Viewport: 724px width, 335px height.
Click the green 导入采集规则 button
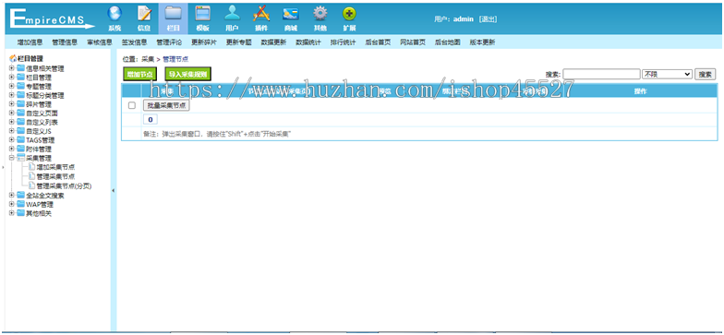click(188, 74)
